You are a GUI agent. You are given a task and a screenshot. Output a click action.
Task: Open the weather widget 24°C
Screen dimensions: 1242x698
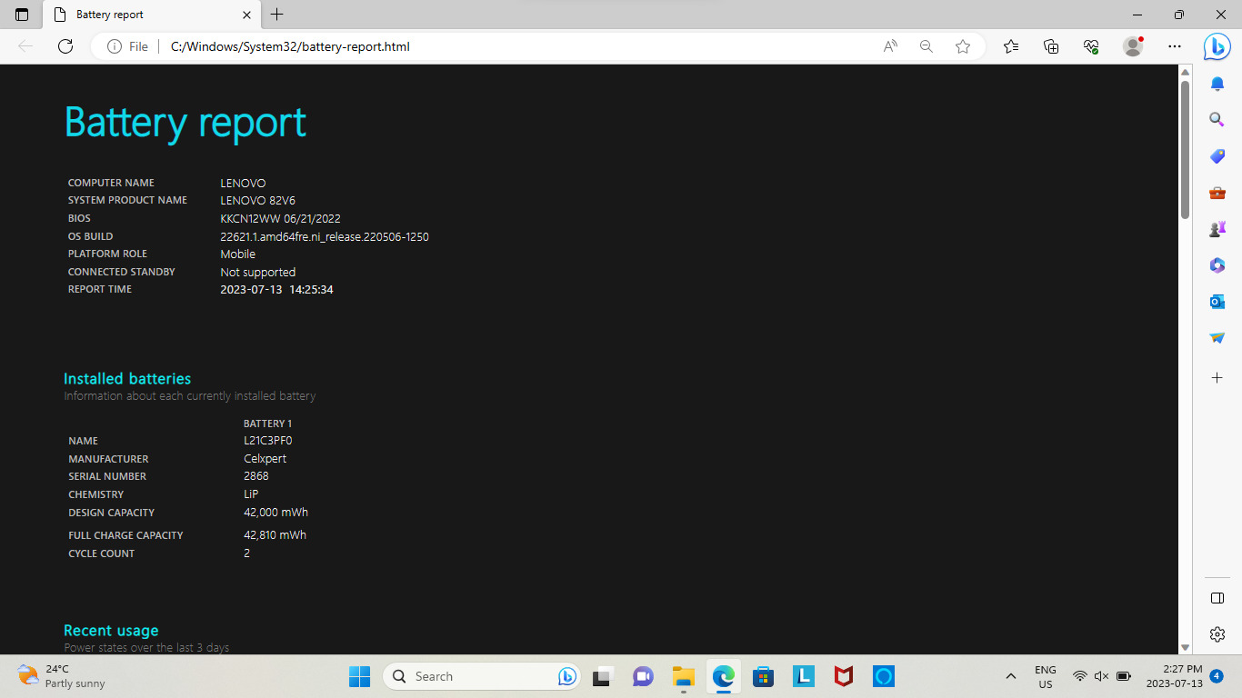[61, 675]
